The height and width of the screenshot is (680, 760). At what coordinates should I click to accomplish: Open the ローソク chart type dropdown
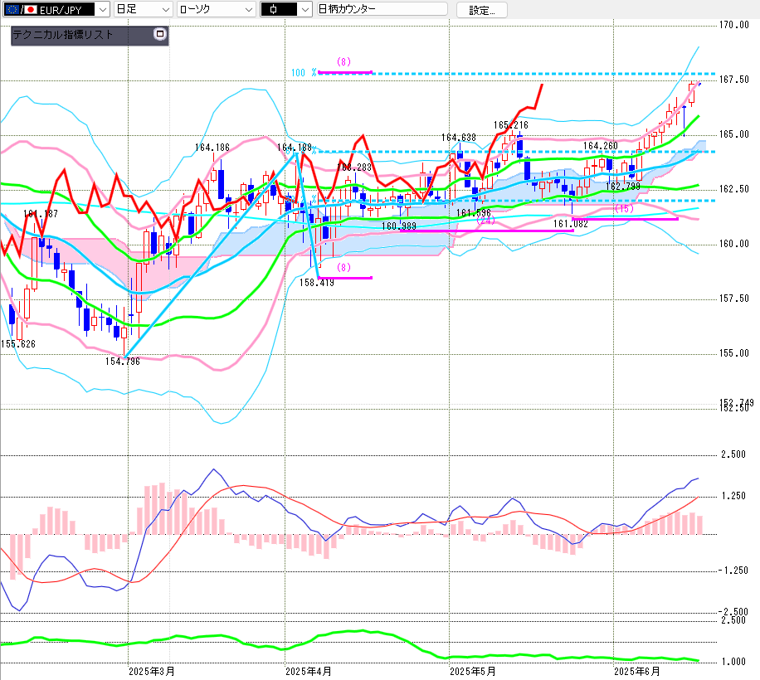217,10
